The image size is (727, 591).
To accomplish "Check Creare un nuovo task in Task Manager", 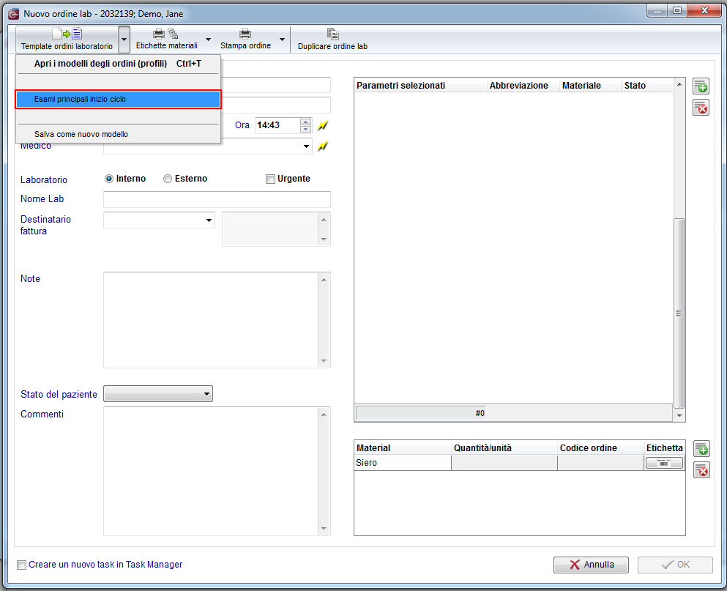I will tap(21, 565).
